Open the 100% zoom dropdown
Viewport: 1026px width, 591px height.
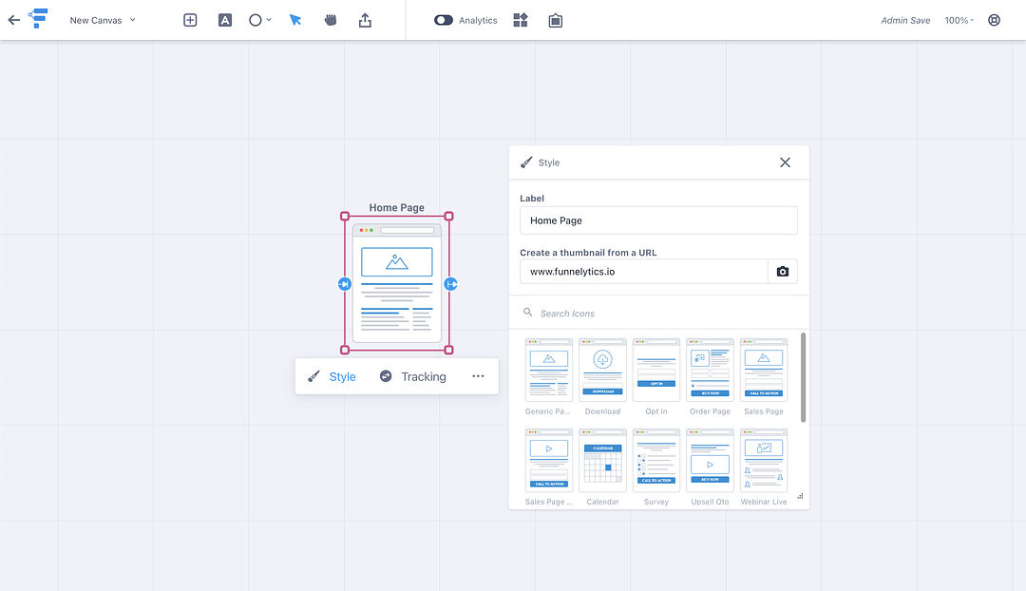[x=959, y=20]
